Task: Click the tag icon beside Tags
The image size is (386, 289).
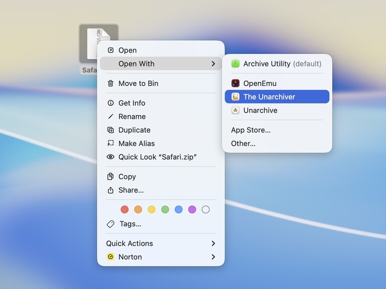Action: click(x=110, y=224)
